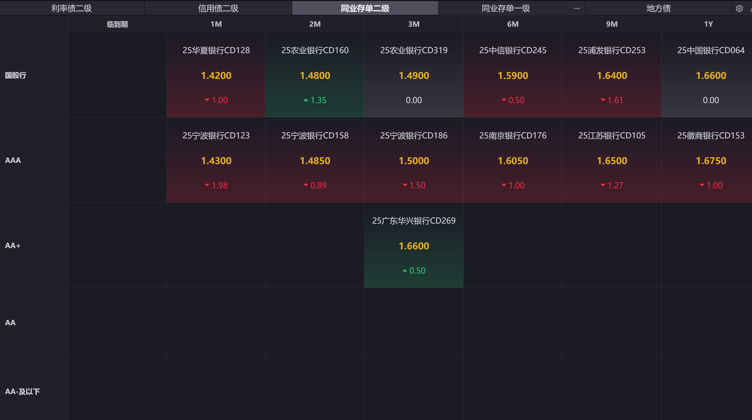This screenshot has height=420, width=752.
Task: Select the 25农业银行CD160 green cell
Action: [x=315, y=75]
